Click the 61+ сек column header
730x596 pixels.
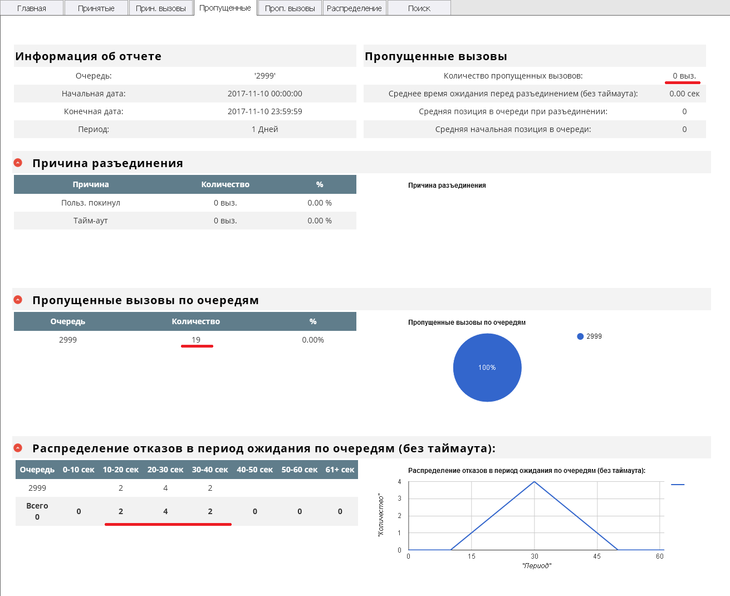tap(340, 470)
